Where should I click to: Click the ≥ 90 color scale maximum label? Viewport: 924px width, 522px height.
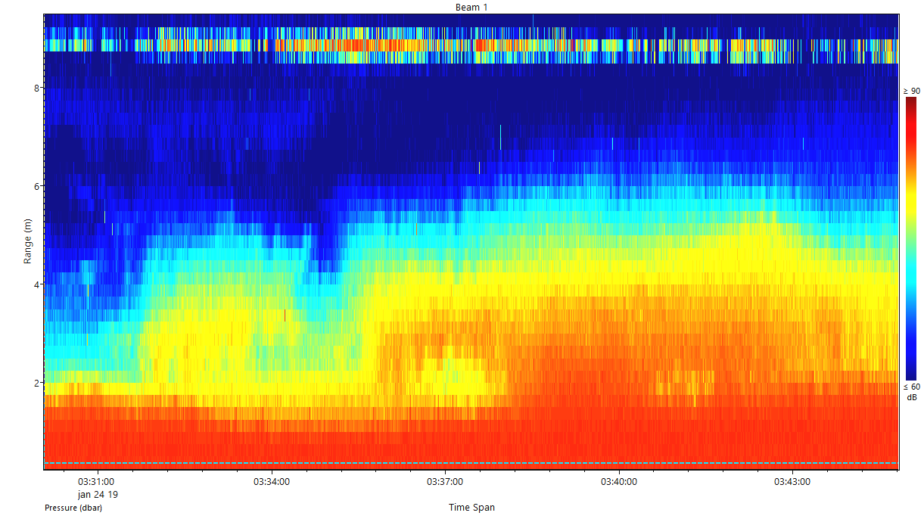(x=910, y=91)
